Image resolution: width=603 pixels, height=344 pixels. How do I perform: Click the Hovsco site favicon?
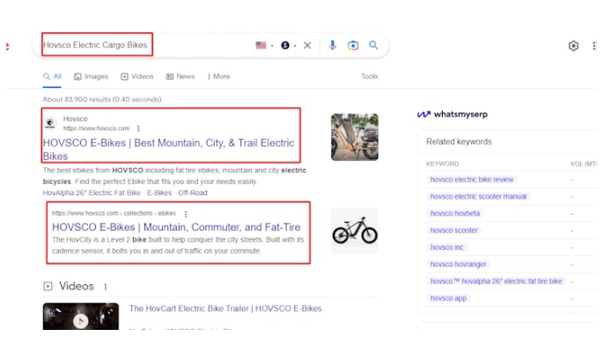click(x=50, y=123)
